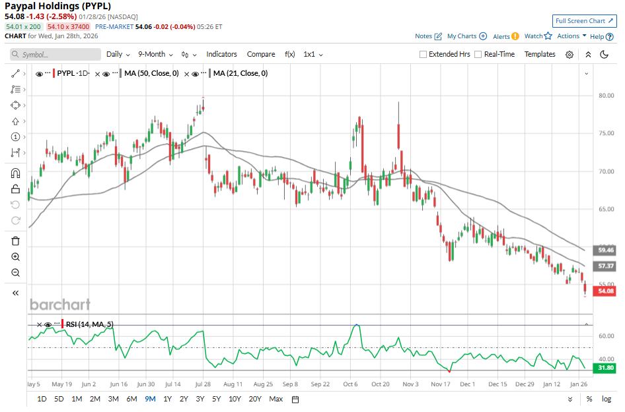Expand the 9-Month period dropdown
The height and width of the screenshot is (412, 625).
[x=155, y=55]
